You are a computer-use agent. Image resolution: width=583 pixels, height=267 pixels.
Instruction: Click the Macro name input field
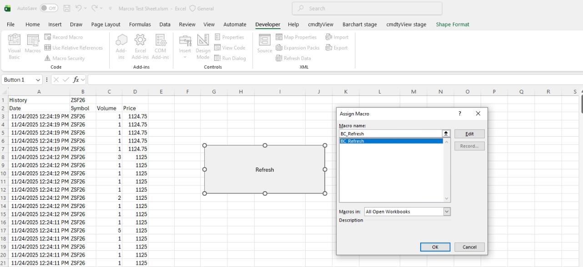coord(391,133)
